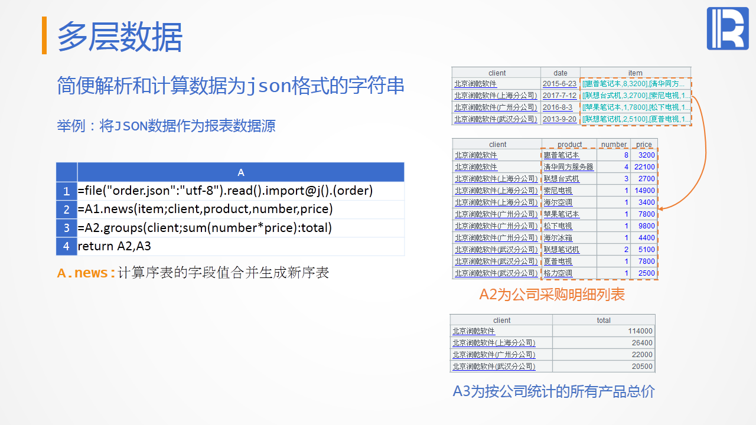Screen dimensions: 756x425
Task: Open the date link 2013-9-20
Action: 559,119
